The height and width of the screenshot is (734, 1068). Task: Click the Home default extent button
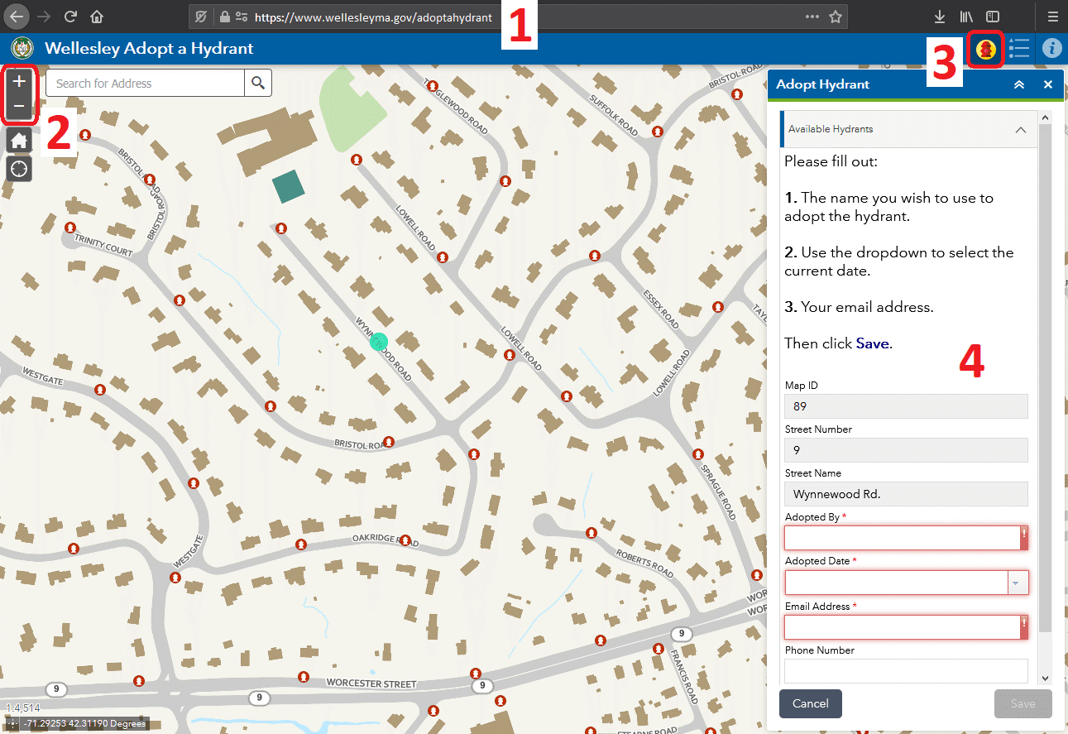pyautogui.click(x=19, y=140)
